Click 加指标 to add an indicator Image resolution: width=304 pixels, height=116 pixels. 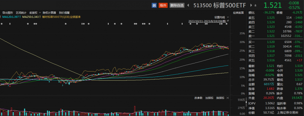click(x=209, y=98)
